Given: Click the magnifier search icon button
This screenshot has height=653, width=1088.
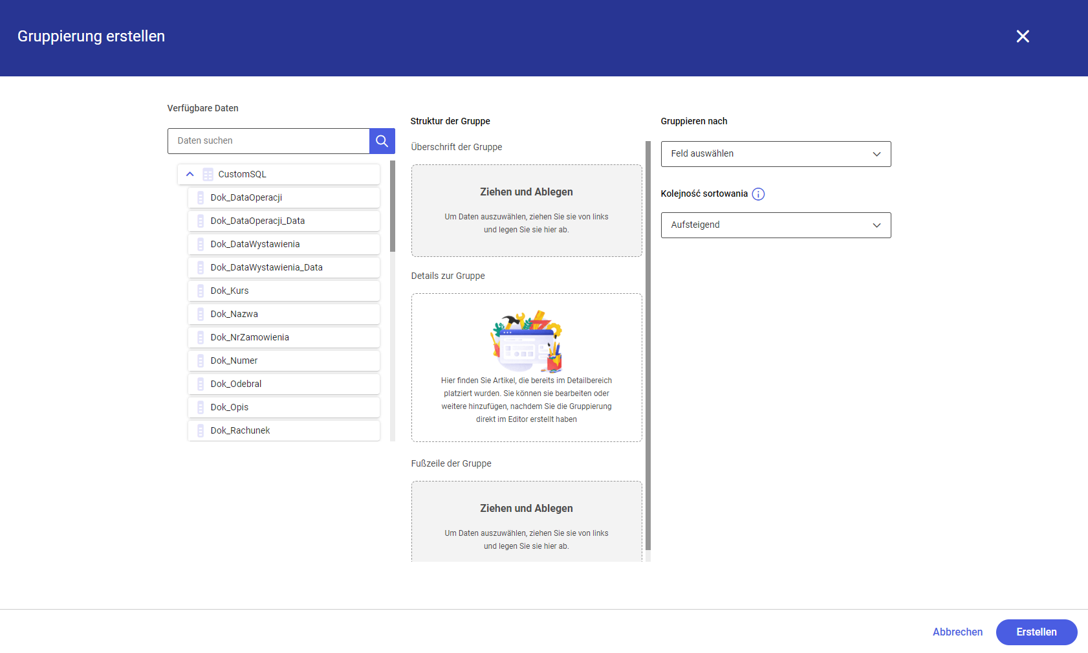Looking at the screenshot, I should point(382,141).
